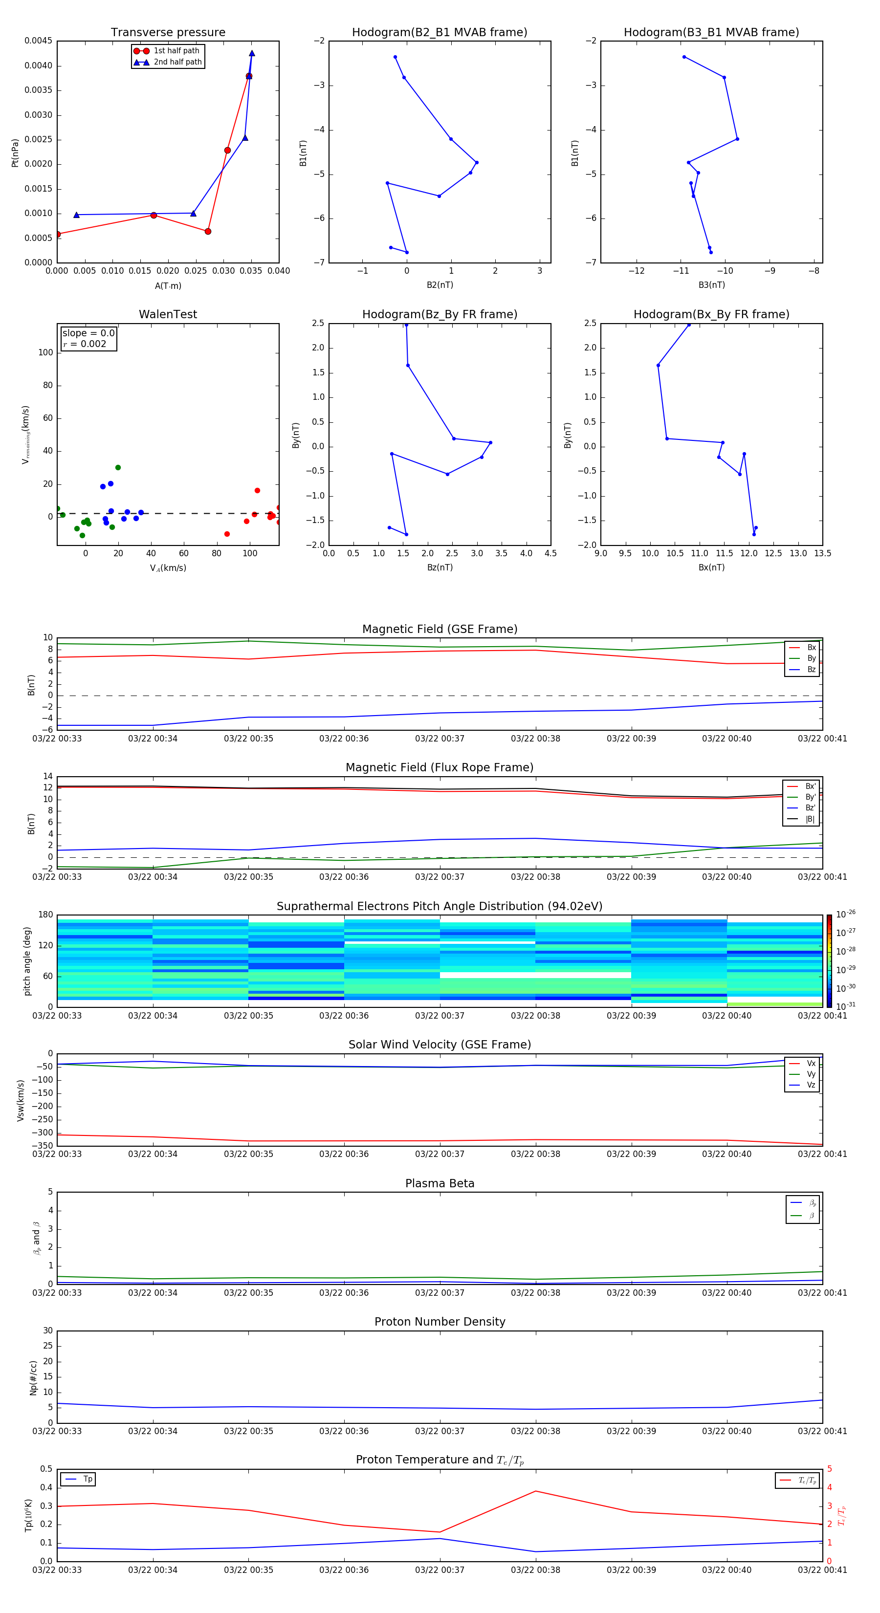This screenshot has width=880, height=1613.
Task: Select the βp legend entry in Plasma Beta
Action: tap(803, 1203)
